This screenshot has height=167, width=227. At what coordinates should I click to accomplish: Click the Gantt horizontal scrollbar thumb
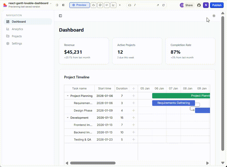93,163
